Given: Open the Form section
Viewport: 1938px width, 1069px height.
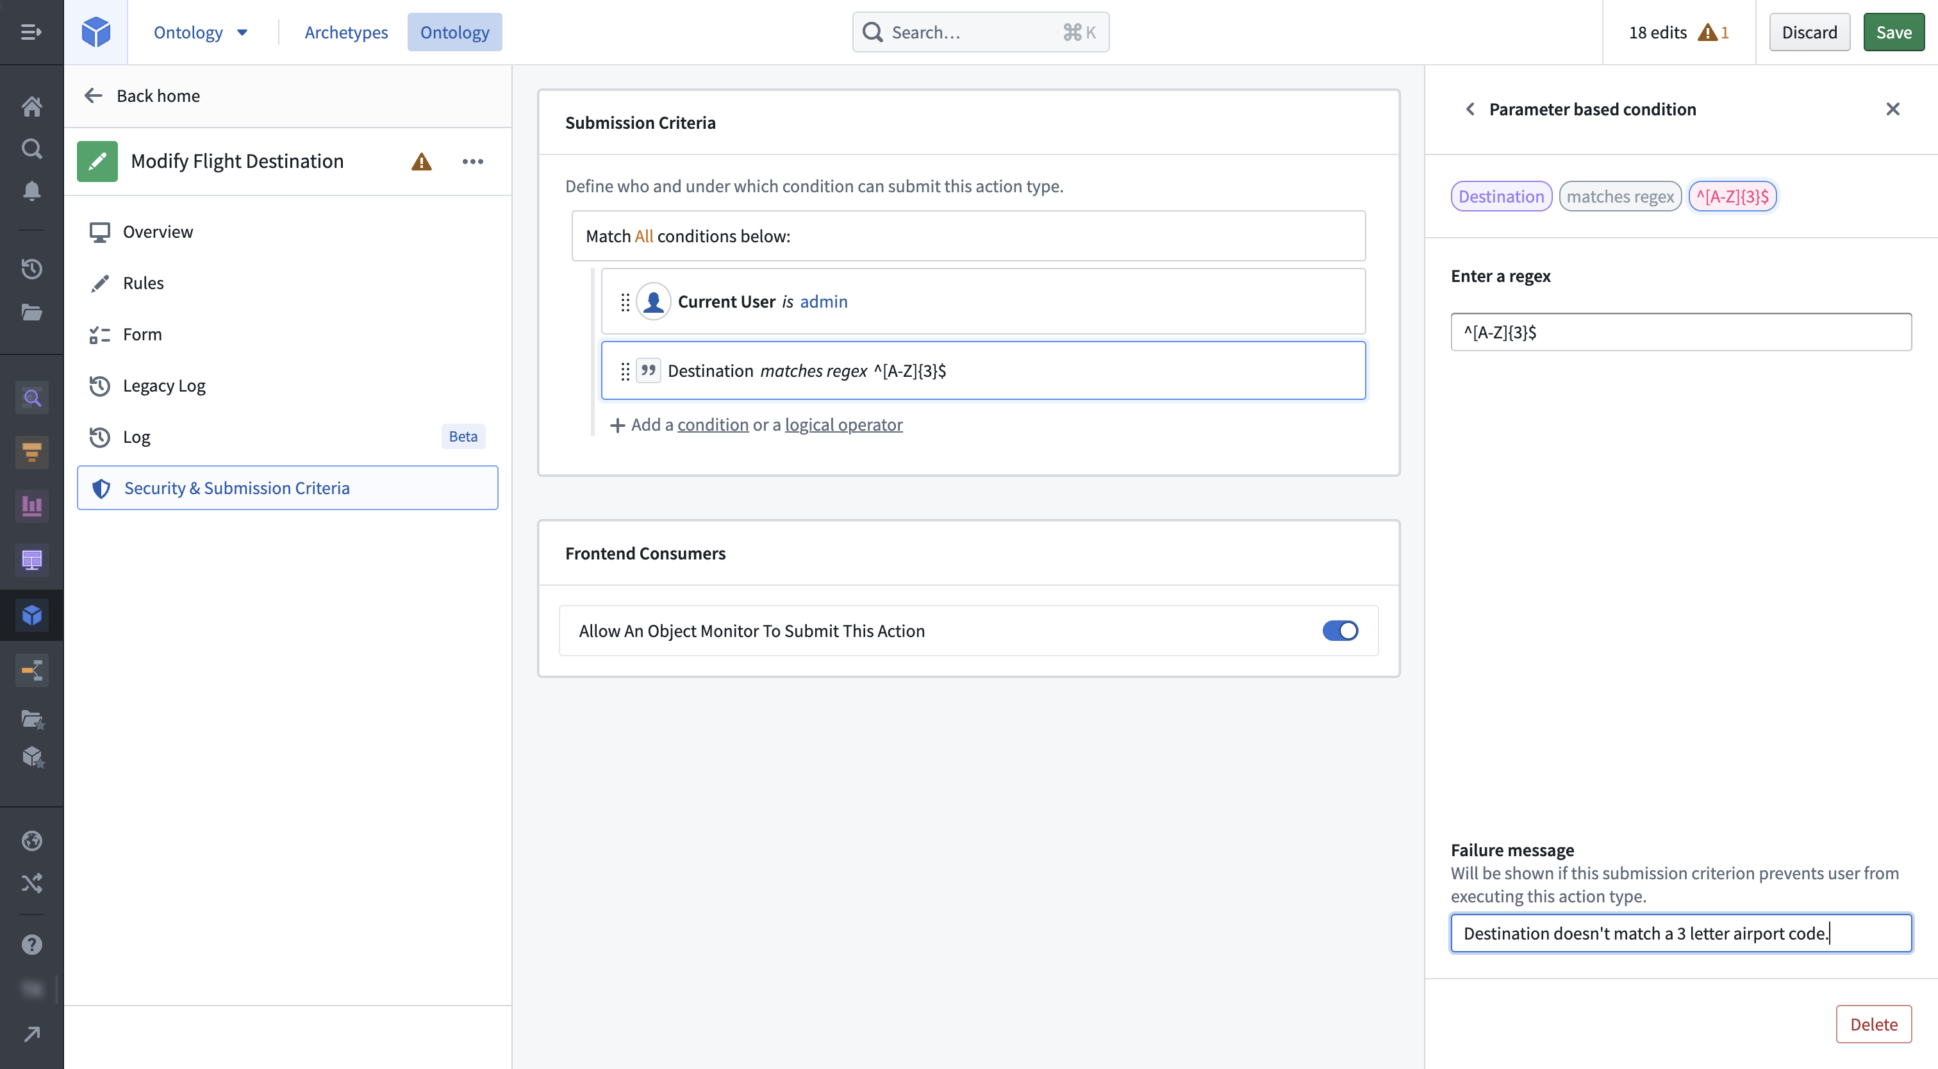Looking at the screenshot, I should pos(287,334).
